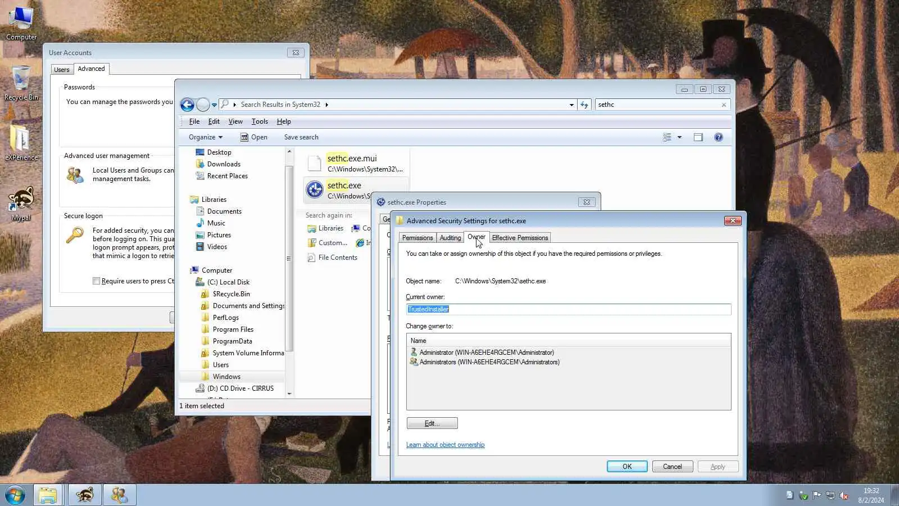Switch to the Effective Permissions tab
899x506 pixels.
point(520,238)
